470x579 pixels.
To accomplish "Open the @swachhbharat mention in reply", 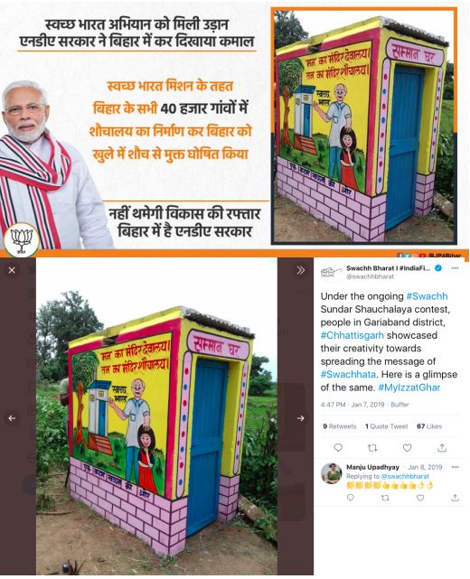I will pos(405,476).
